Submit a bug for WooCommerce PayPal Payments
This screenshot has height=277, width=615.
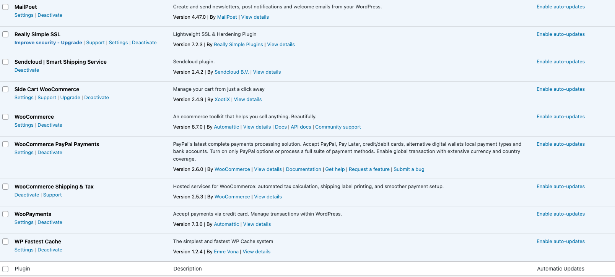(x=409, y=169)
